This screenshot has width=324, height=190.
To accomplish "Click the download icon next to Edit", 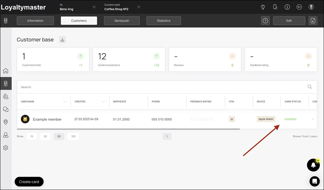I will pos(313,21).
